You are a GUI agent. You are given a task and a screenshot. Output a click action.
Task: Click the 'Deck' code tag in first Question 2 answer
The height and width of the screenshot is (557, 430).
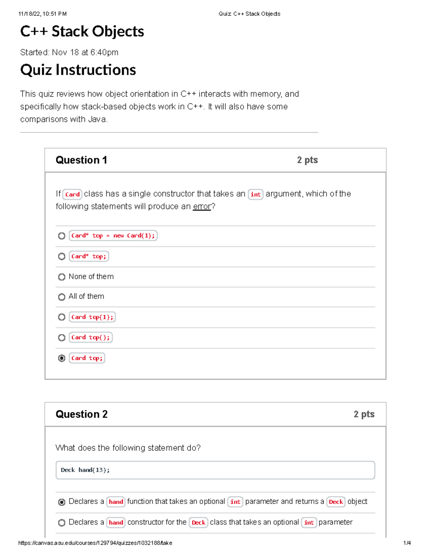click(x=336, y=502)
